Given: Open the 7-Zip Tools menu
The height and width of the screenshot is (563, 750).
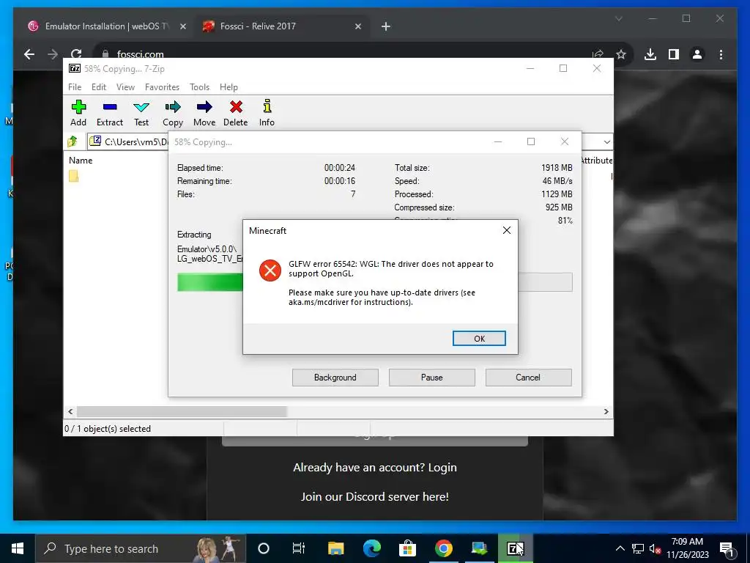Looking at the screenshot, I should click(x=199, y=87).
